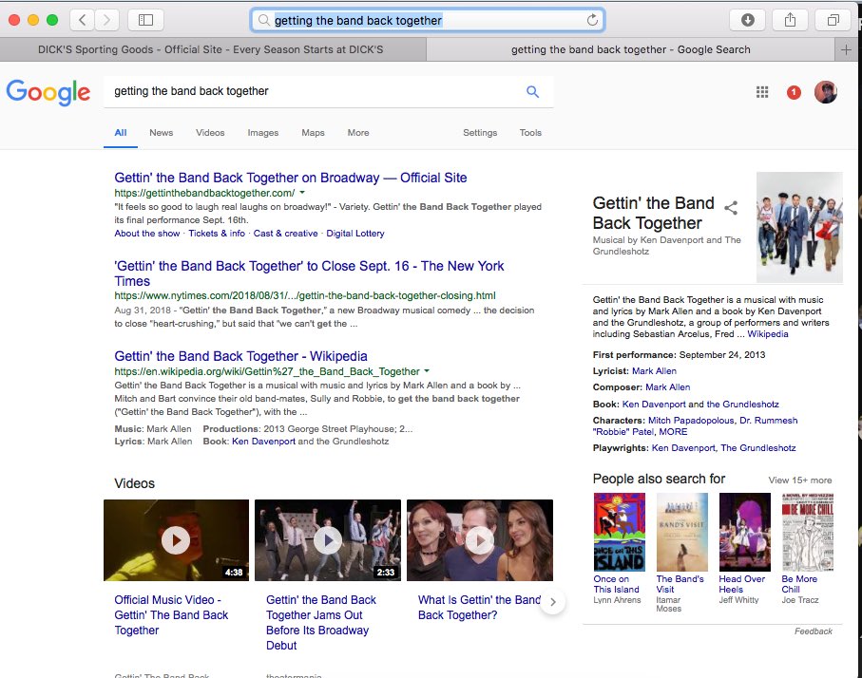Open the Settings search menu

click(480, 133)
